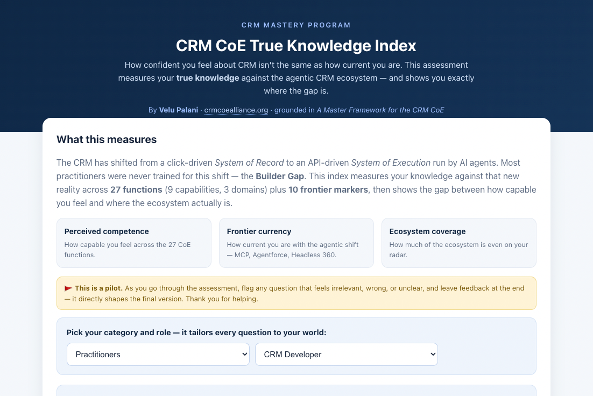Open the Practitioners category dropdown
The height and width of the screenshot is (396, 593).
[158, 355]
